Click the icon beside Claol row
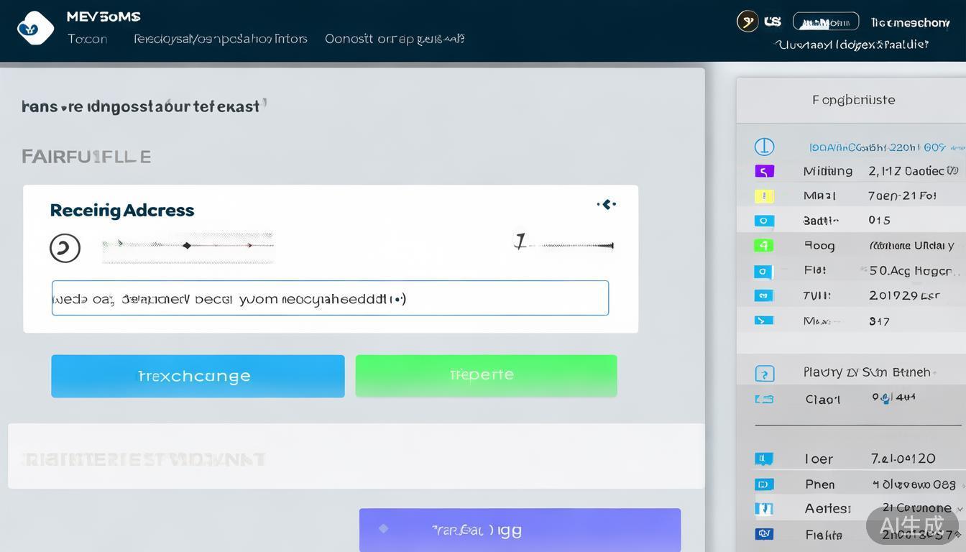 click(764, 399)
